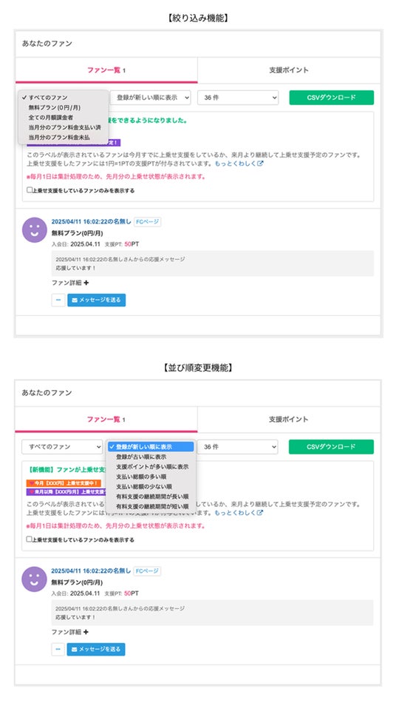Expand ファン詳細 plus icon in top panel
The width and height of the screenshot is (396, 703).
point(86,283)
